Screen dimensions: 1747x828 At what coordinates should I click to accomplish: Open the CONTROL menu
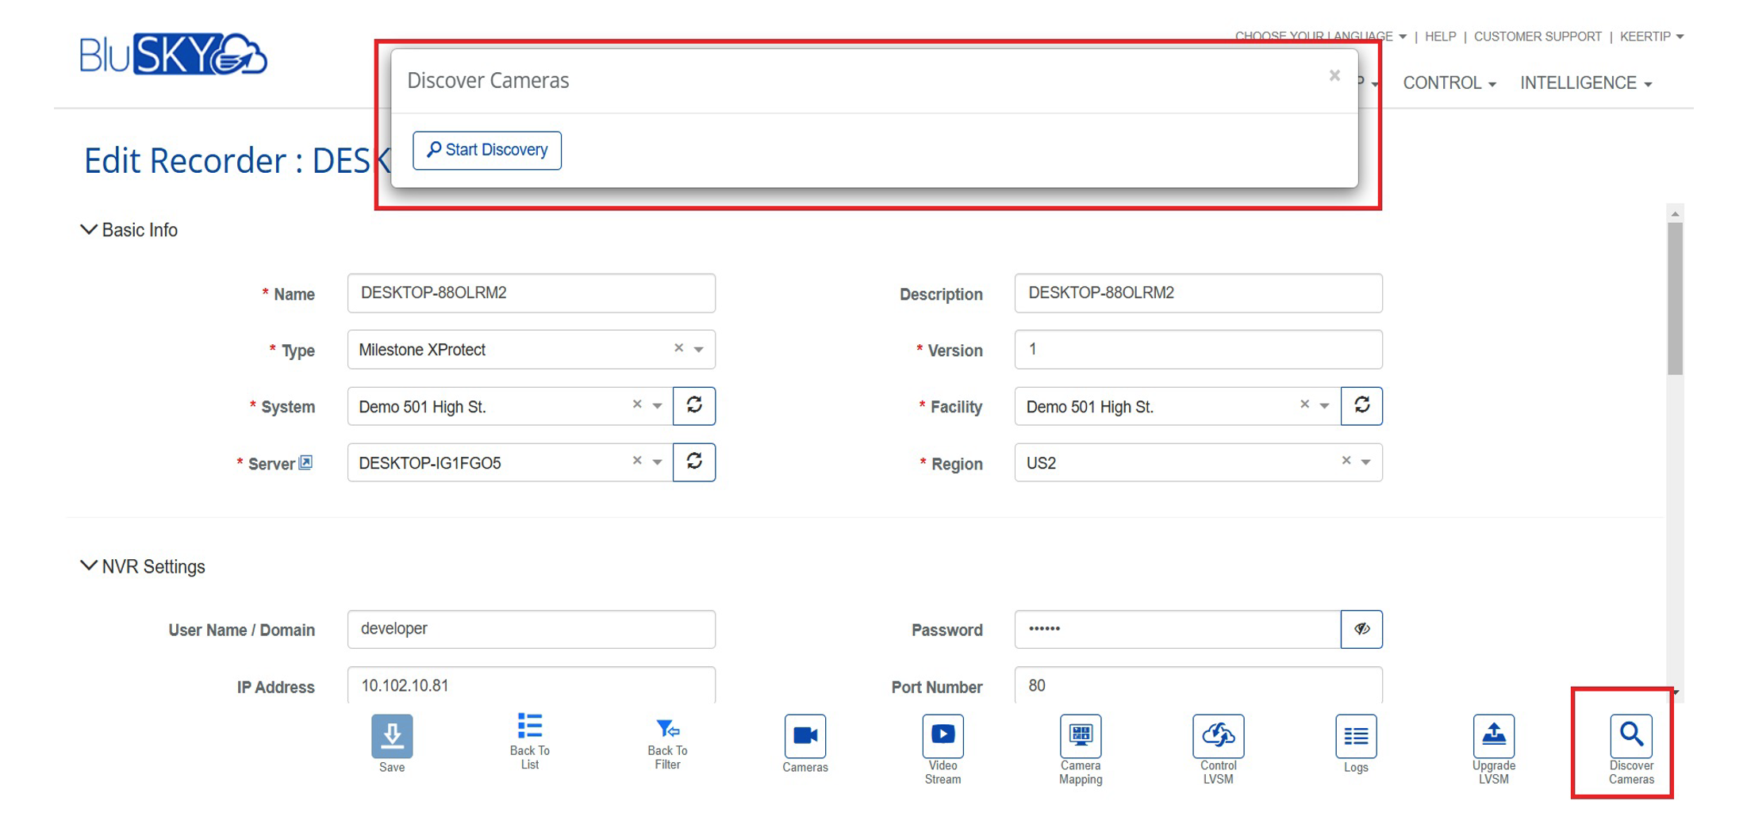pyautogui.click(x=1449, y=83)
